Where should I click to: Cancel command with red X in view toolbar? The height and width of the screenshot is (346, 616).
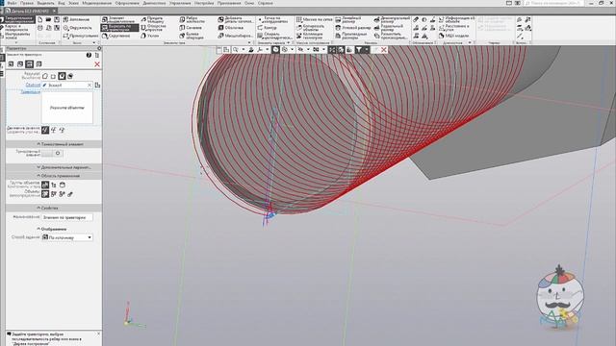point(384,50)
